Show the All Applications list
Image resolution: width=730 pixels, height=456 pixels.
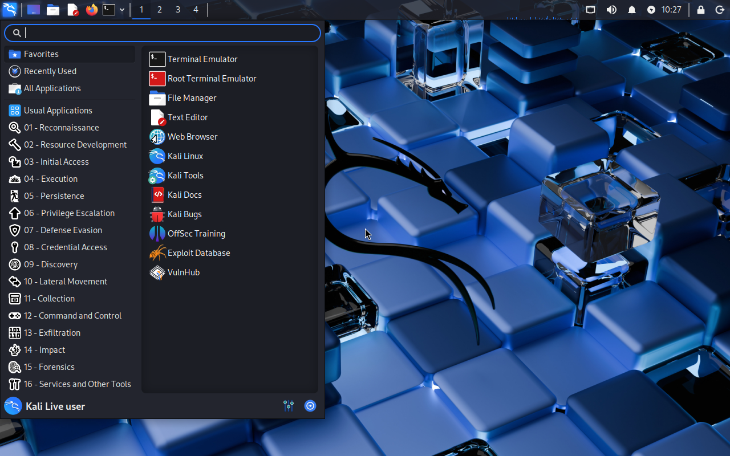click(x=52, y=88)
